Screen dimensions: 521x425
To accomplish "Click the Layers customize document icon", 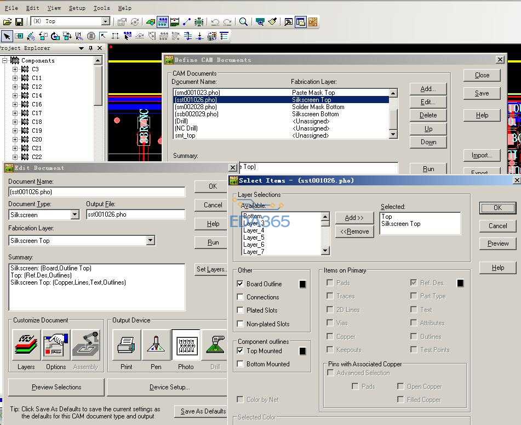I will coord(26,345).
